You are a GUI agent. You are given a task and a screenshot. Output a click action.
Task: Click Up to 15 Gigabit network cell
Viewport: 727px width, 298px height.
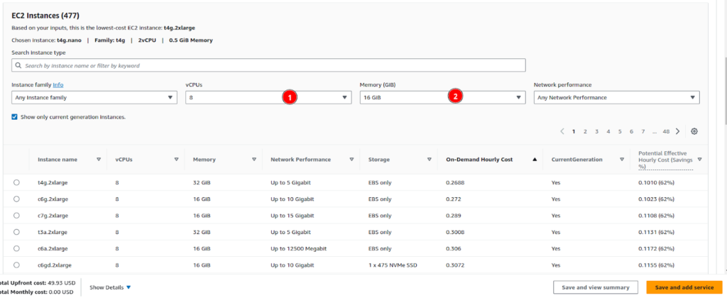[292, 216]
